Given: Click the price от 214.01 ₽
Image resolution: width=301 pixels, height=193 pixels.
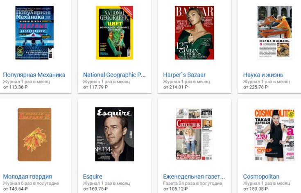Looking at the screenshot, I should pyautogui.click(x=175, y=87).
